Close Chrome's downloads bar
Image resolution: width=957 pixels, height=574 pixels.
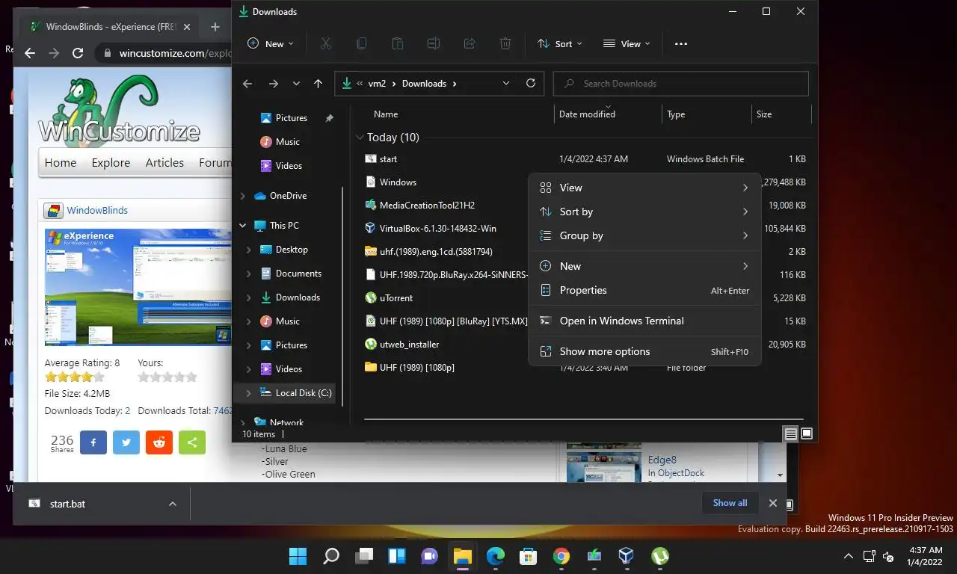click(x=773, y=503)
